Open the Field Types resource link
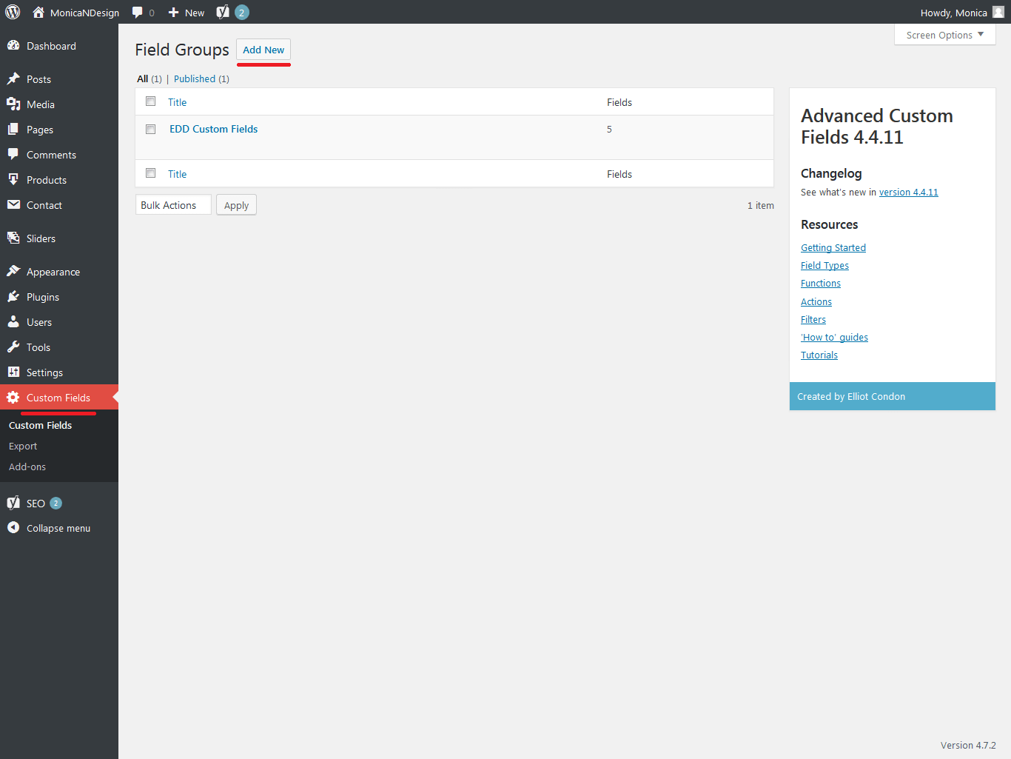This screenshot has height=759, width=1011. [824, 265]
